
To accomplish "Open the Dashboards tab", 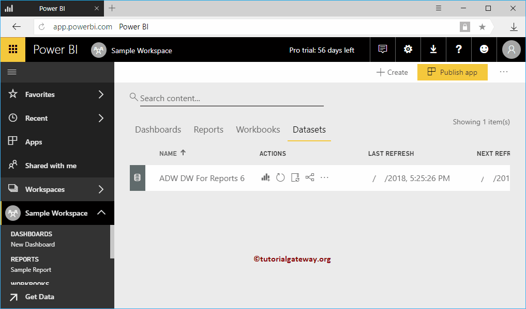I will click(158, 129).
